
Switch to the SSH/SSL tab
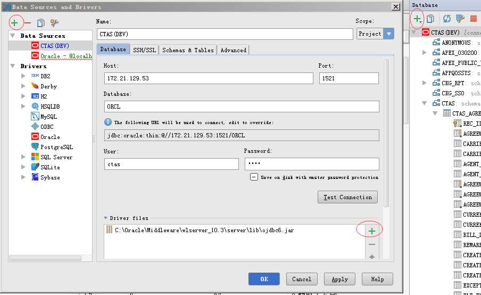coord(145,50)
